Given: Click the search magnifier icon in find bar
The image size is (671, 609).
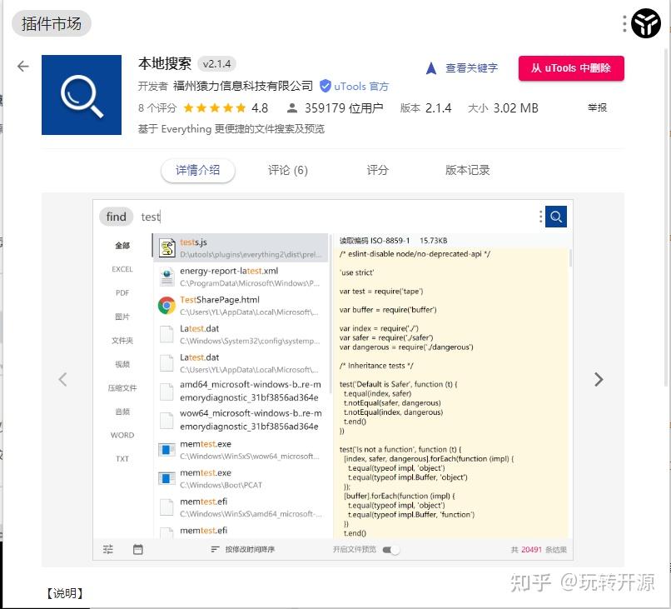Looking at the screenshot, I should coord(555,217).
